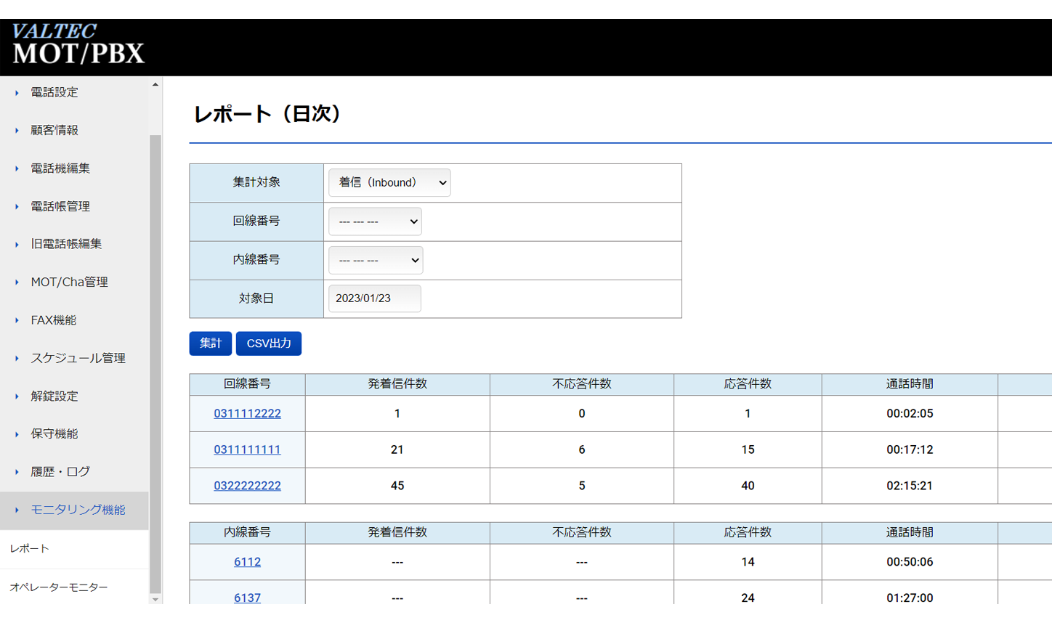The height and width of the screenshot is (623, 1052).
Task: Open extension 6112 link
Action: point(247,561)
